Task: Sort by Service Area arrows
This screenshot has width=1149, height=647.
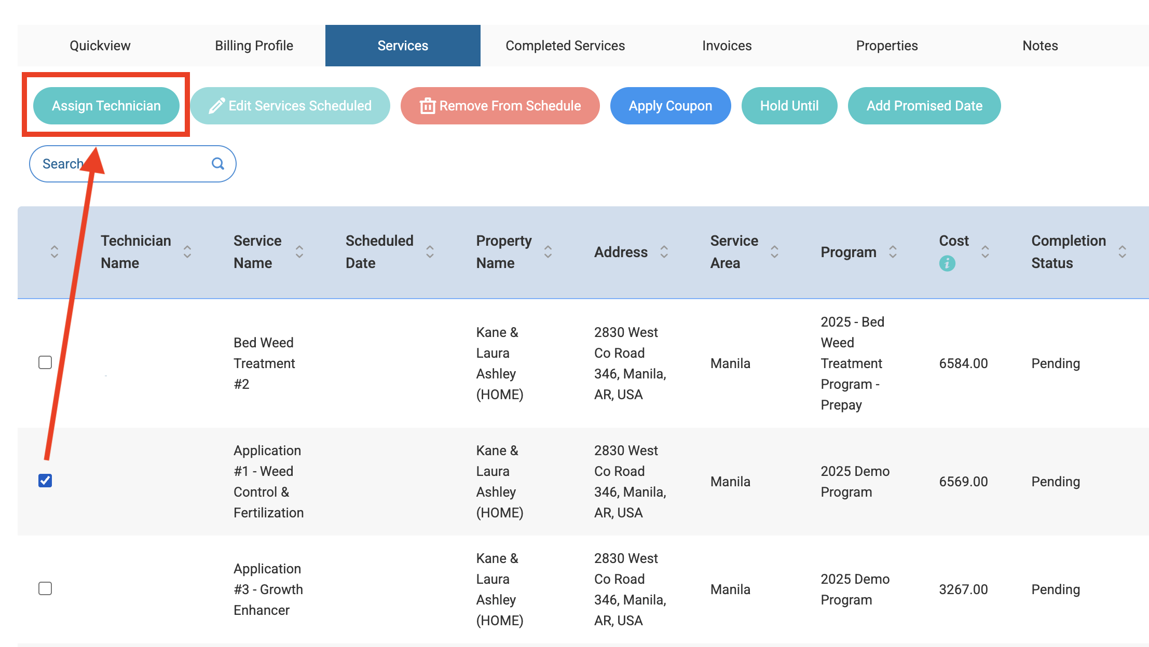Action: (774, 252)
